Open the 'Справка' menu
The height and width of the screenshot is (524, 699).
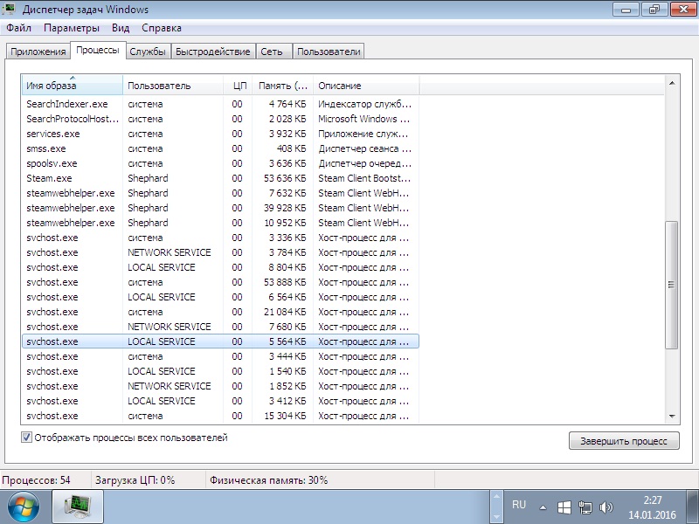pyautogui.click(x=162, y=28)
